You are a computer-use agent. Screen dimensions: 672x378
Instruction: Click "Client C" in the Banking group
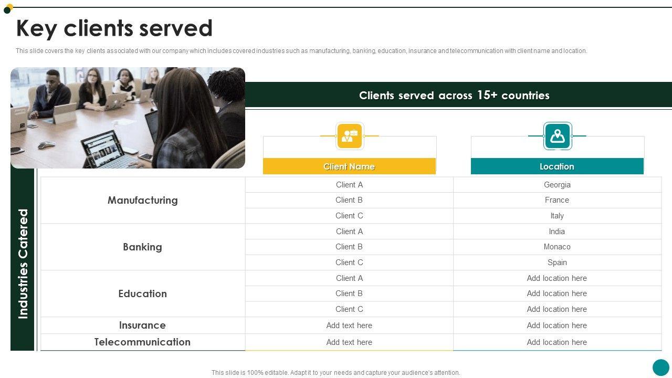click(349, 262)
